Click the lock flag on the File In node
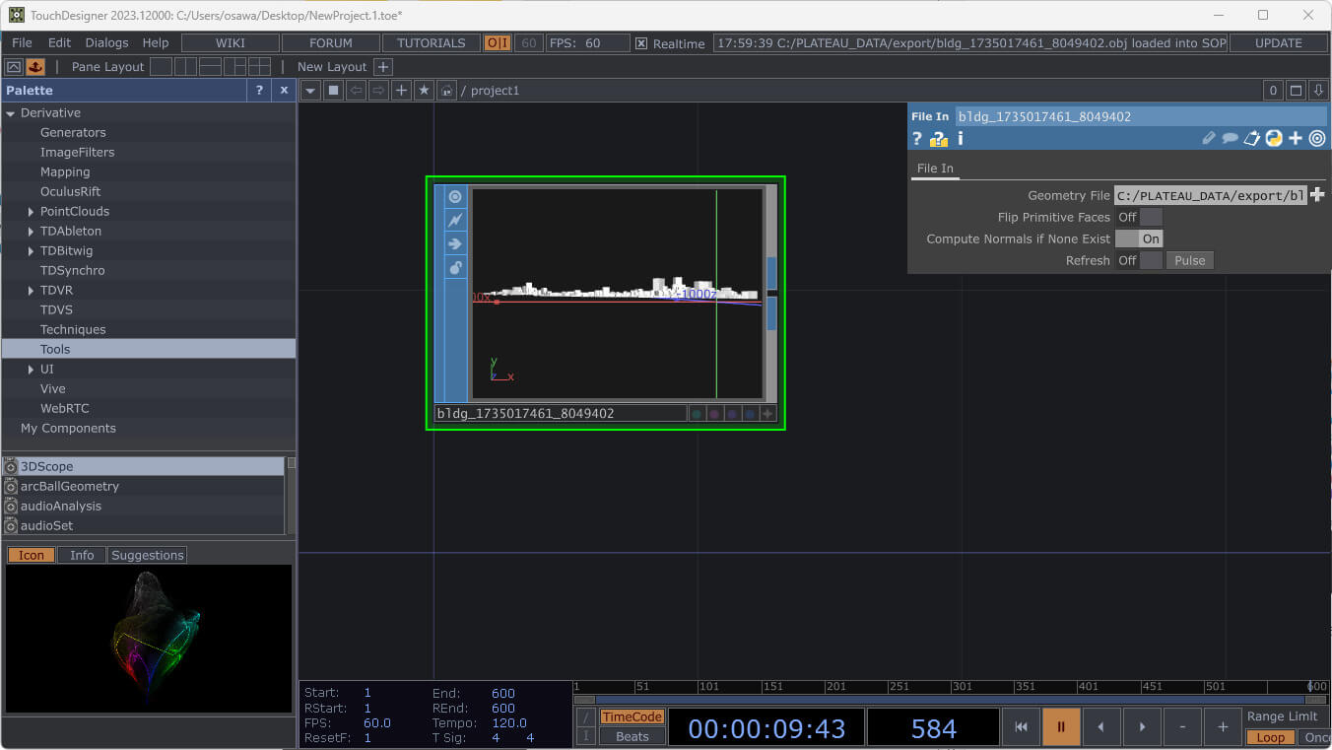Screen dimensions: 1332x750 pyautogui.click(x=455, y=268)
